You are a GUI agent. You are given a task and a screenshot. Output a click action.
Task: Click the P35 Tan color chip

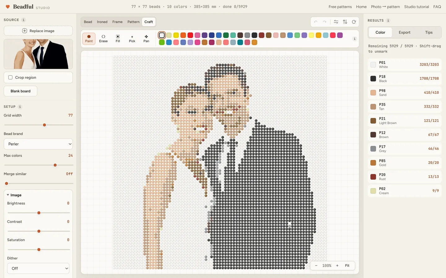(373, 107)
